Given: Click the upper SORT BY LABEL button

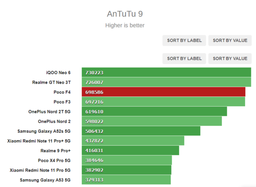Looking at the screenshot, I should [x=184, y=40].
